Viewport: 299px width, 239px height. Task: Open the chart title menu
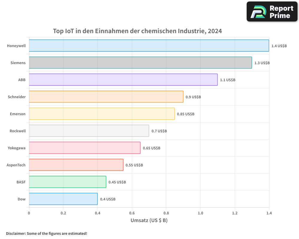(x=137, y=31)
